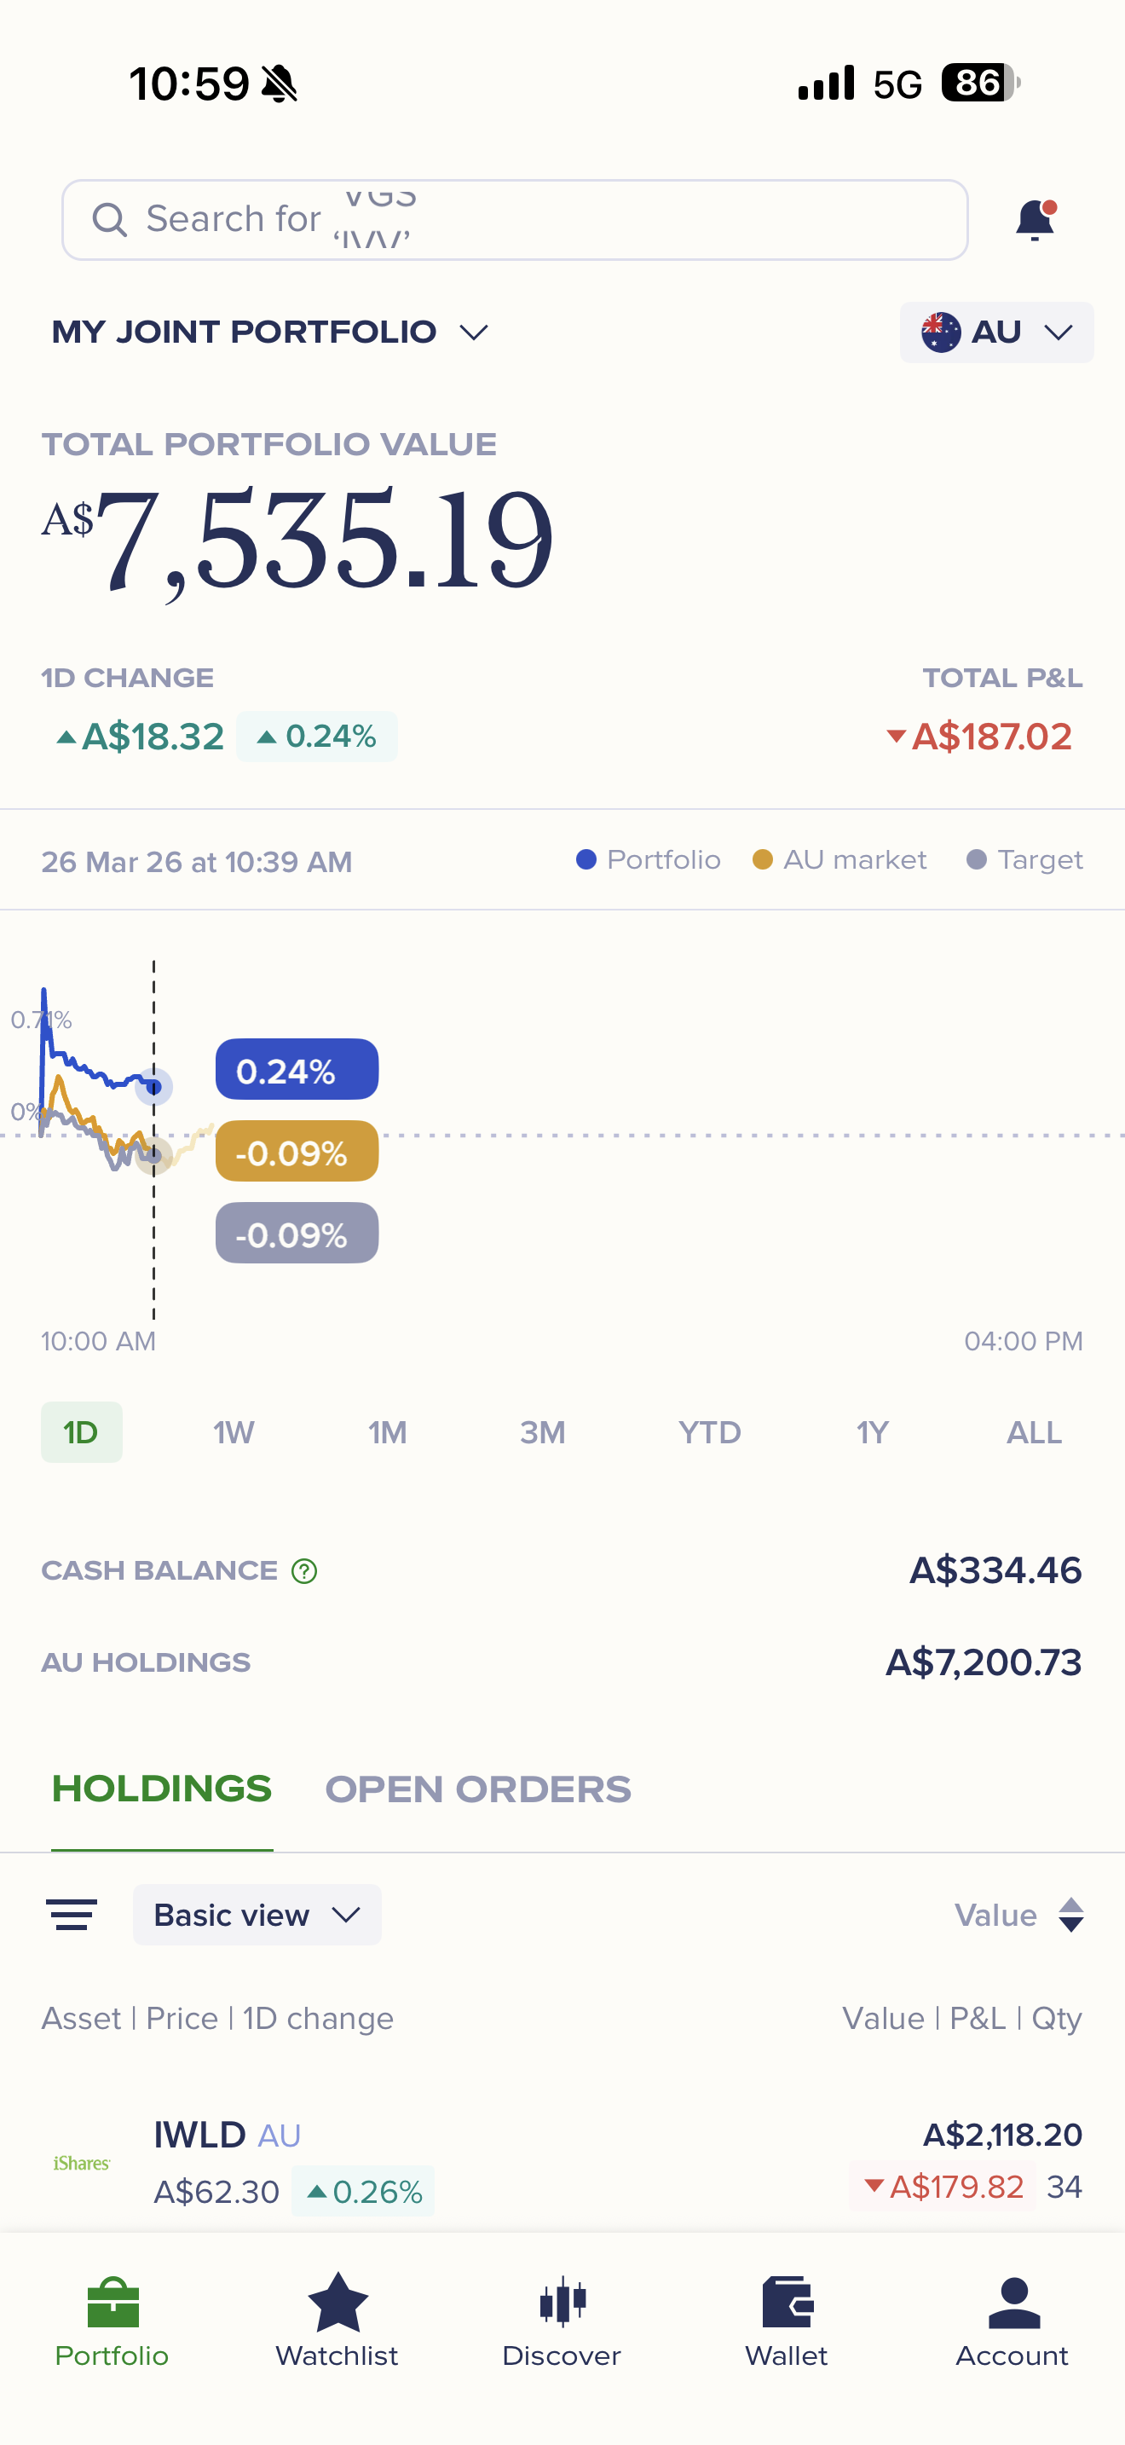Open the notifications bell

click(1035, 220)
